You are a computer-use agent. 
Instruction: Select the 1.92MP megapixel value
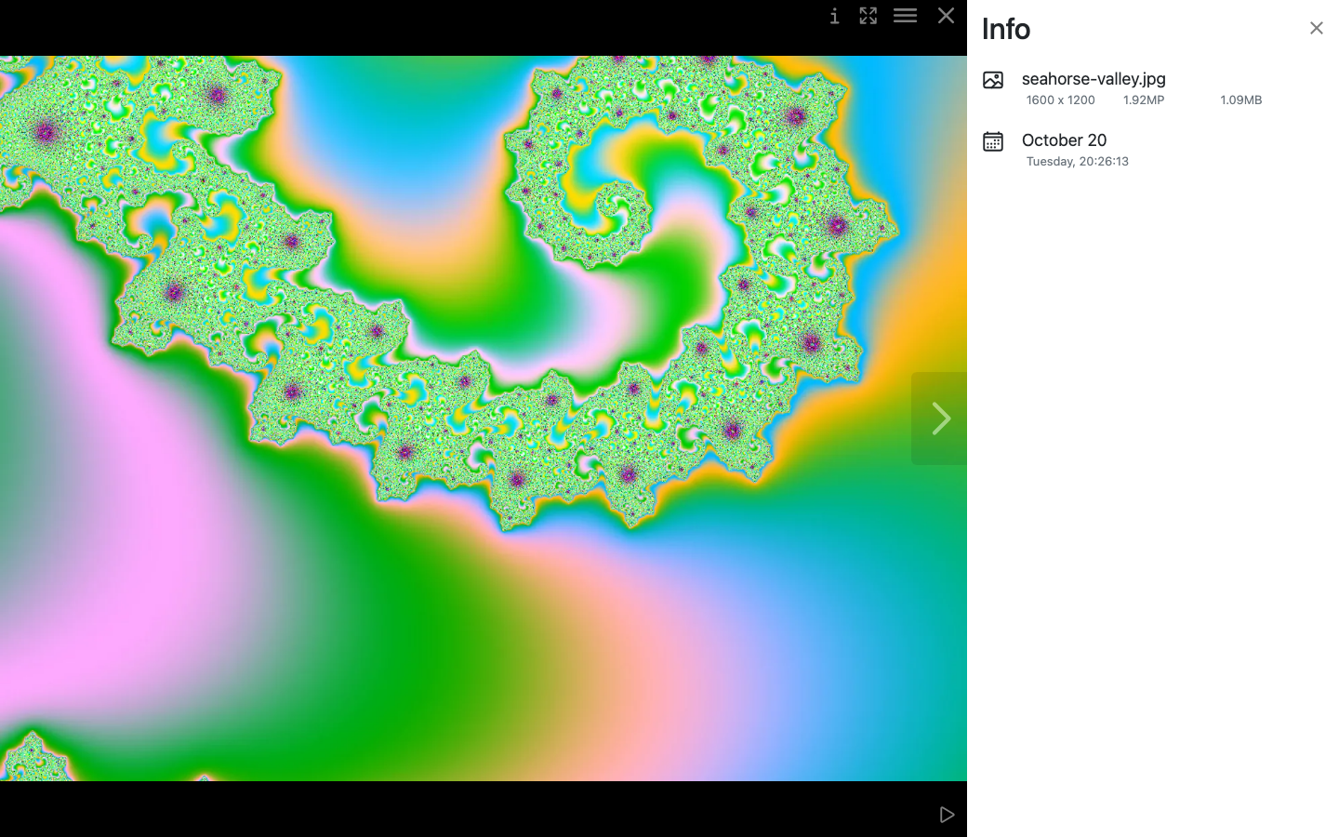point(1144,100)
